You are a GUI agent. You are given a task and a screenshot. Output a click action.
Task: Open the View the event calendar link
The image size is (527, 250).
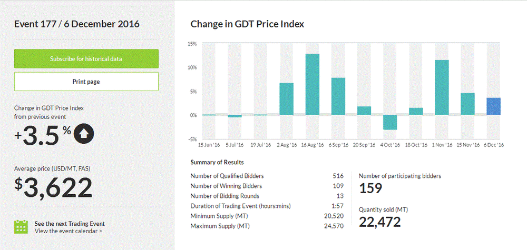coord(69,231)
